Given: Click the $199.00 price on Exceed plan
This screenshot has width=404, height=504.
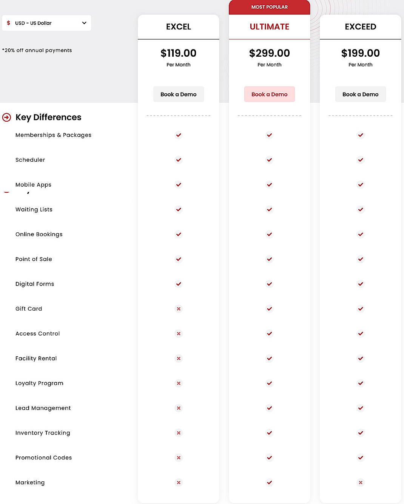Looking at the screenshot, I should [x=361, y=53].
